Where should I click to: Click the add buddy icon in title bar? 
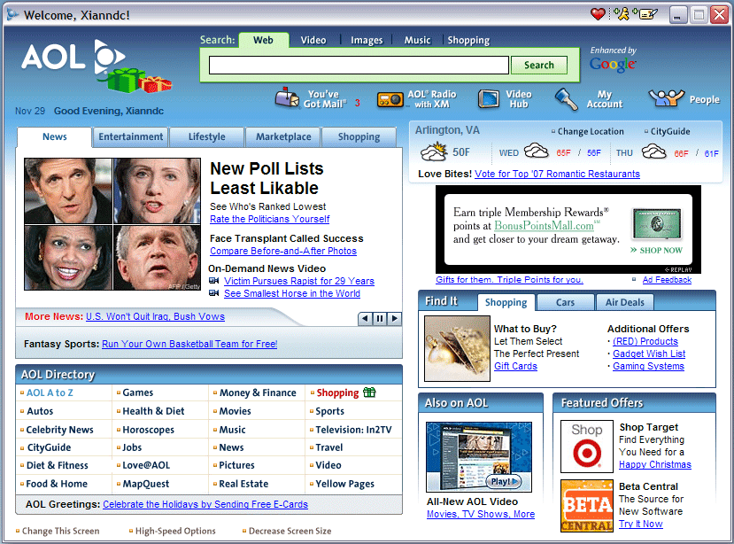(622, 14)
